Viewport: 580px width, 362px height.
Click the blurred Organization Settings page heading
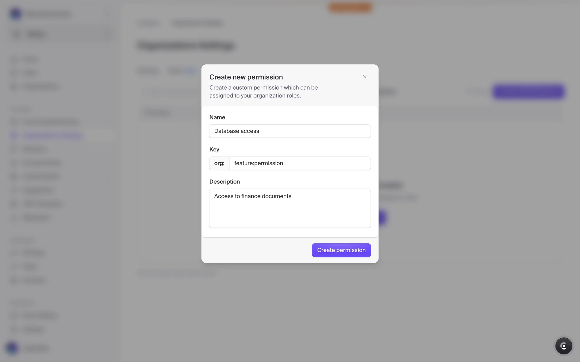[186, 46]
